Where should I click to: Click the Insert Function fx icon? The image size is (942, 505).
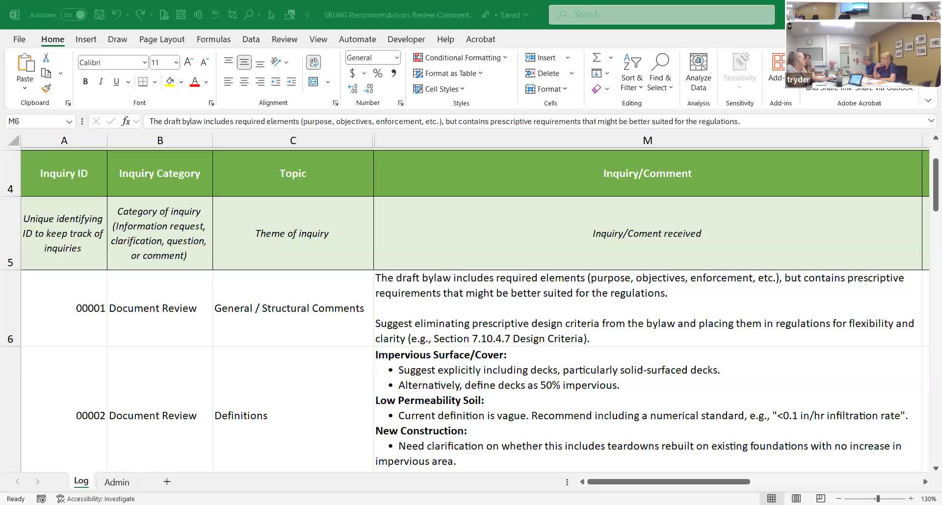point(126,121)
